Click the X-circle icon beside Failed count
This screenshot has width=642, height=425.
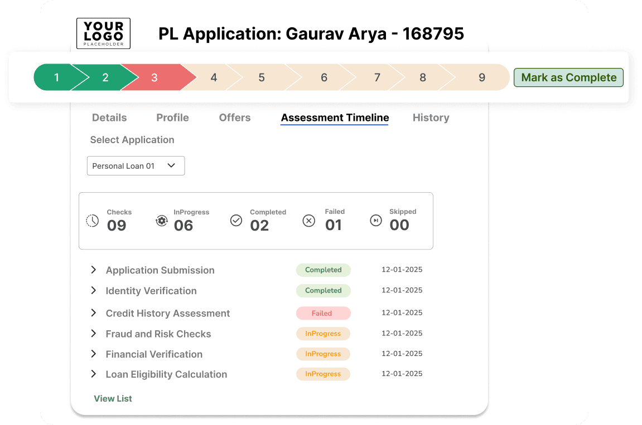pyautogui.click(x=308, y=221)
